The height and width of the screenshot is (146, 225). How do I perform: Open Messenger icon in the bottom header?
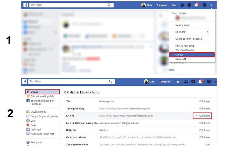pos(193,81)
